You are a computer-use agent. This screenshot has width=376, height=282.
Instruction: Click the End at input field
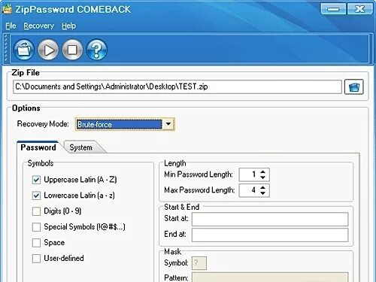click(270, 235)
